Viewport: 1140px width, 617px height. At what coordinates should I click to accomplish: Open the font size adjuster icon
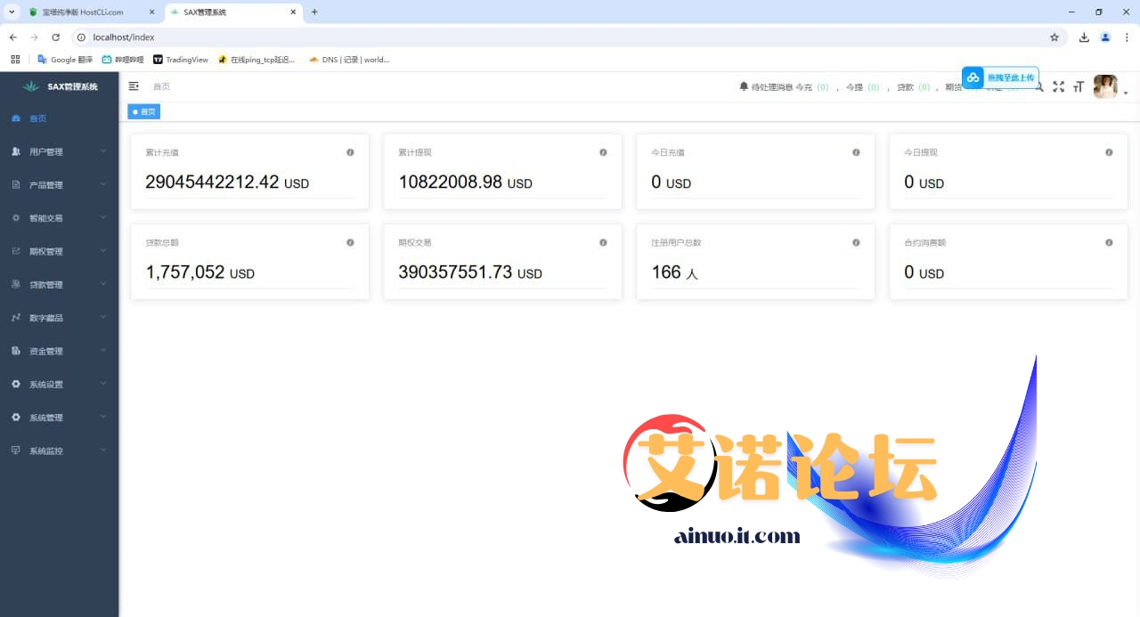click(x=1079, y=86)
